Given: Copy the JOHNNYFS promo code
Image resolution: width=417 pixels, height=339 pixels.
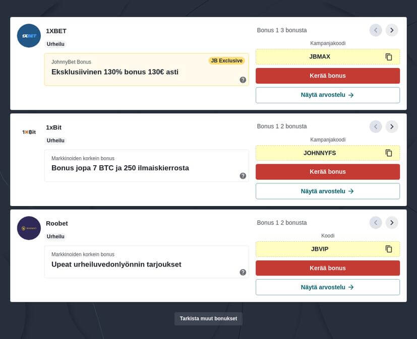Looking at the screenshot, I should (x=389, y=153).
